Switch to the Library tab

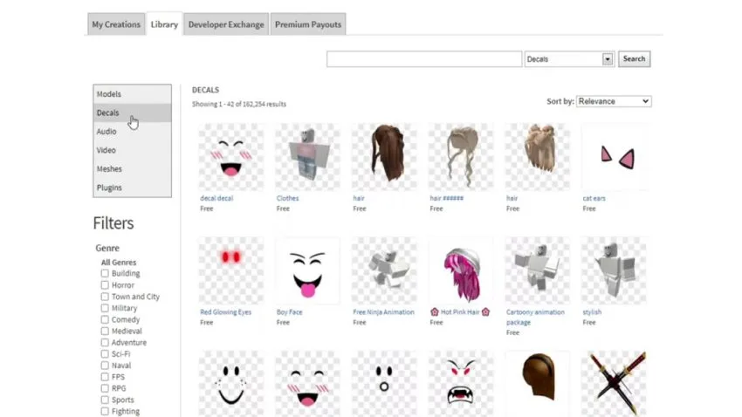pos(164,24)
